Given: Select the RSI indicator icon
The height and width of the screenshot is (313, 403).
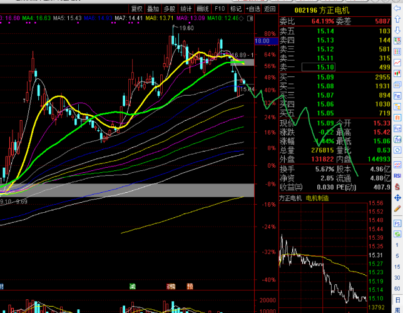Looking at the screenshot, I should click(x=397, y=176).
